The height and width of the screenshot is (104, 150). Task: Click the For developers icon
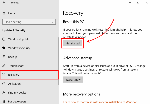(x=4, y=102)
